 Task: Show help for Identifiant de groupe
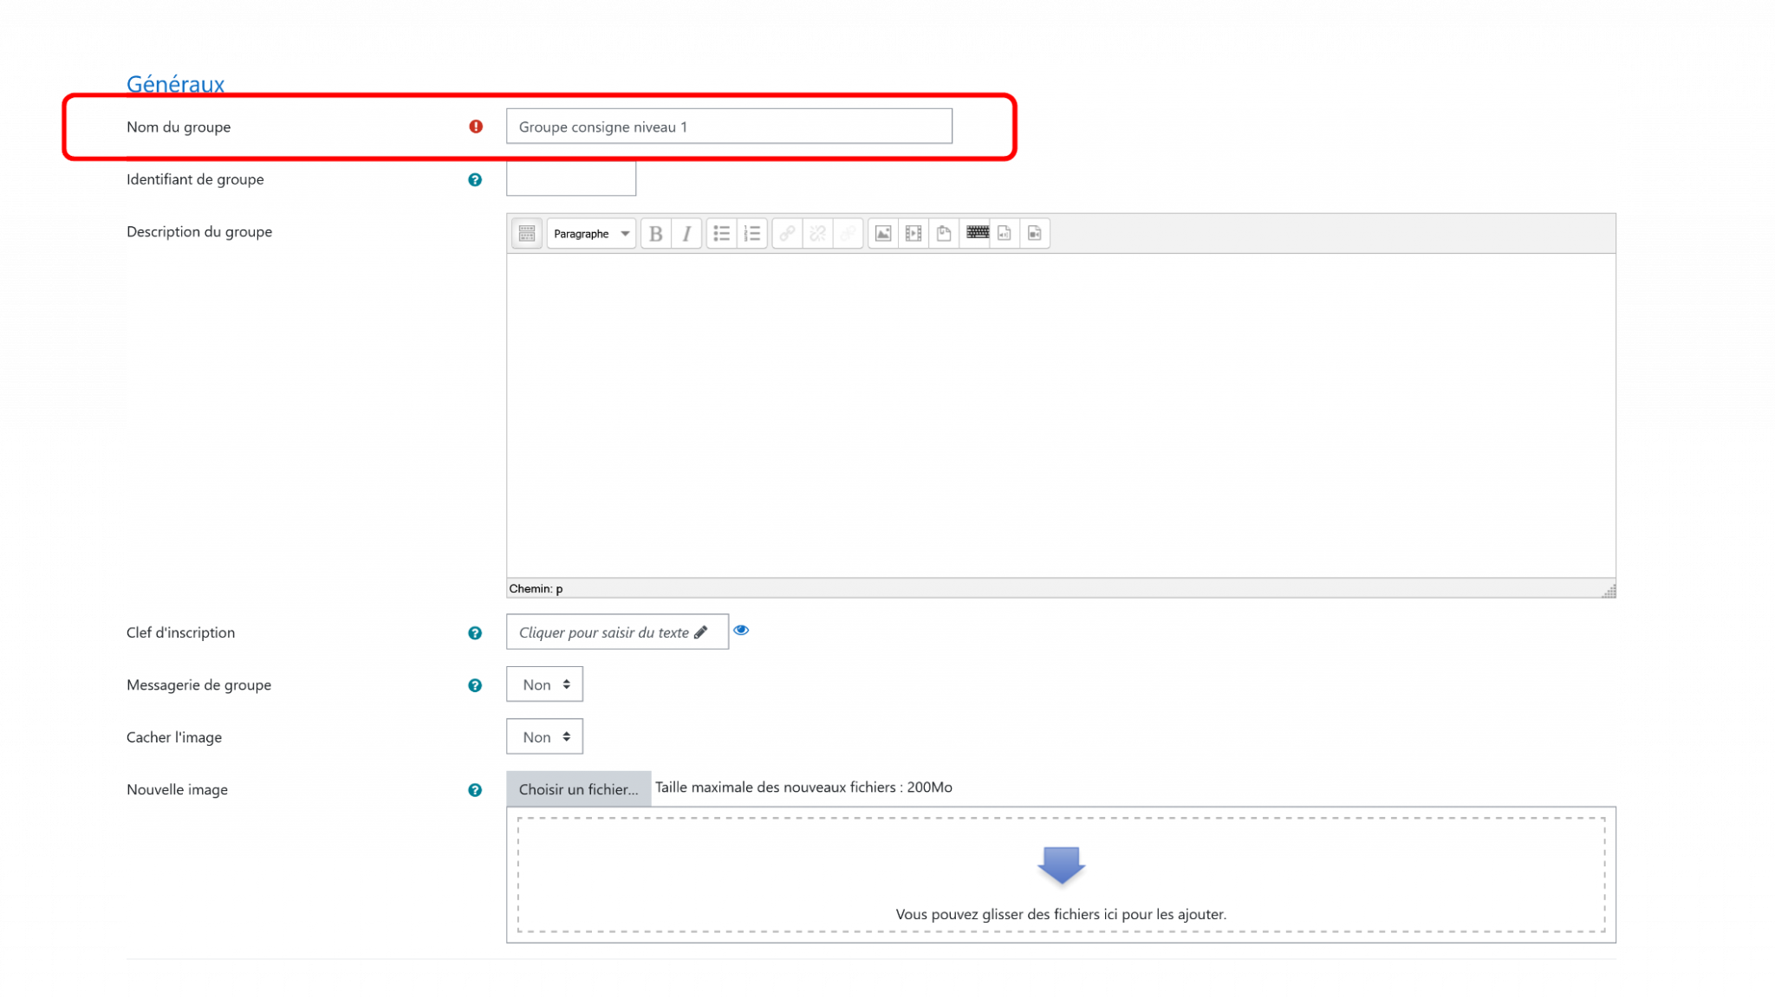point(475,180)
